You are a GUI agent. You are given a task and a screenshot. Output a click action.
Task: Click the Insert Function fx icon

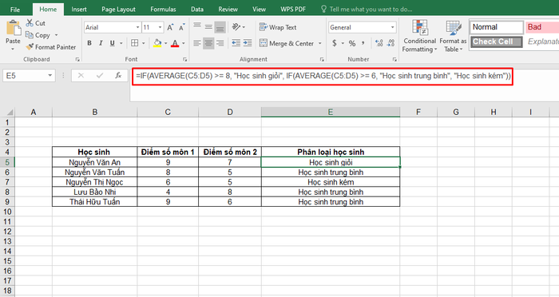pyautogui.click(x=118, y=76)
